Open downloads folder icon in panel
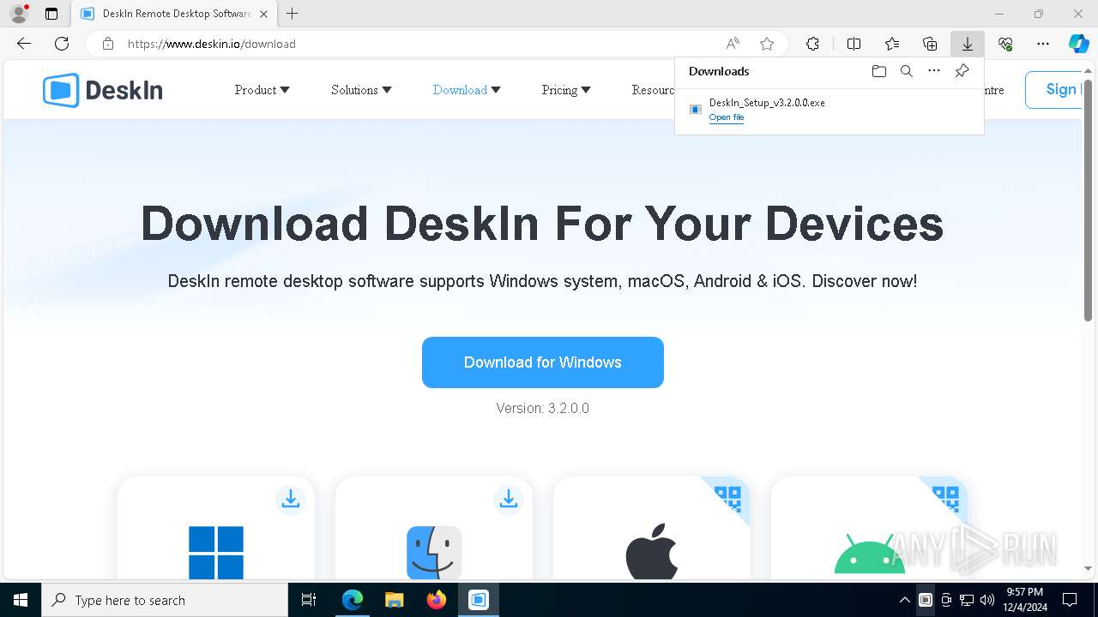Screen dimensions: 1098x617 click(879, 71)
